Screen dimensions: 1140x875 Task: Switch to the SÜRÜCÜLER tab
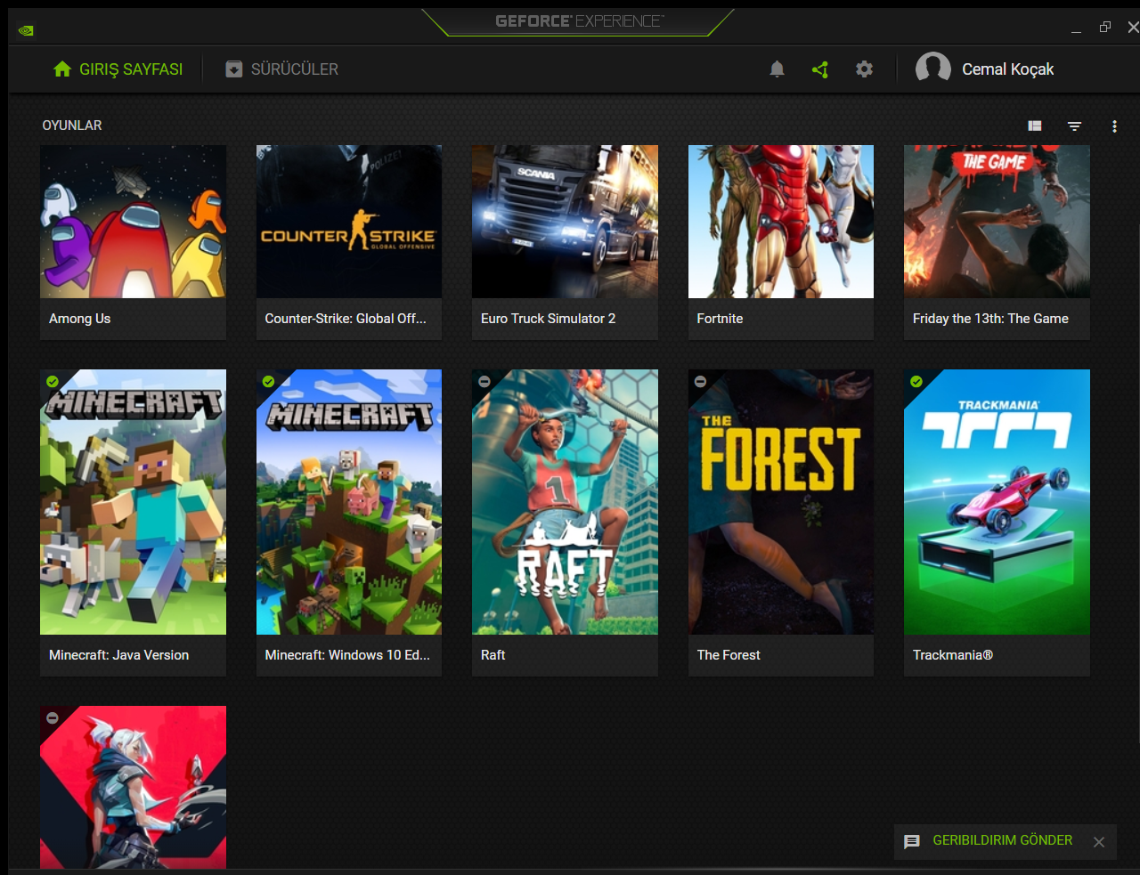pos(282,69)
